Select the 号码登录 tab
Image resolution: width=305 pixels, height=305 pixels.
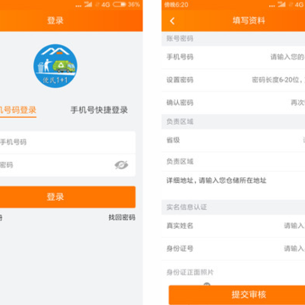18,110
